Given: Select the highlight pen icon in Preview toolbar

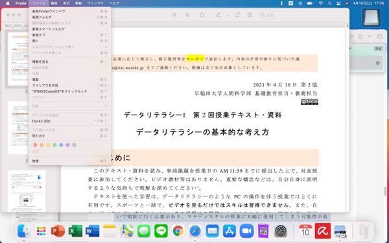Looking at the screenshot, I should pyautogui.click(x=218, y=15).
